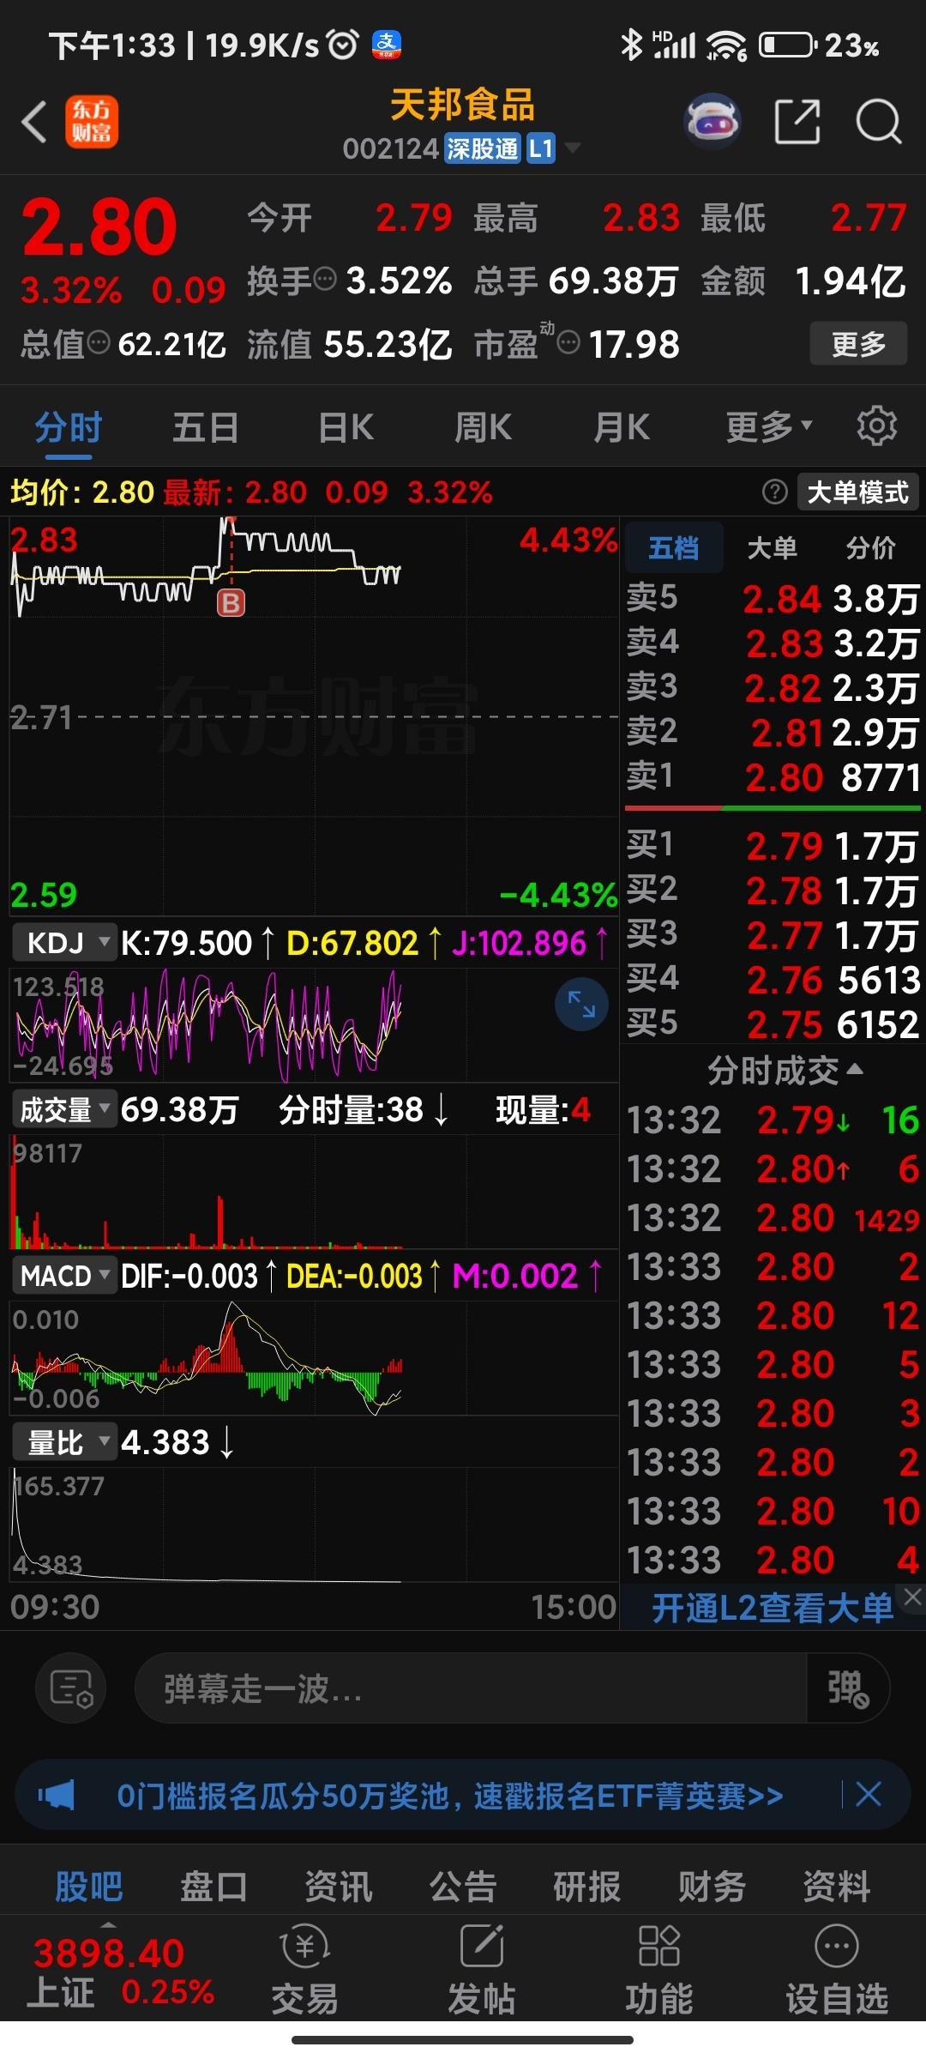Screen dimensions: 926x2059
Task: Tap 设自选 add to watchlist
Action: (x=837, y=1970)
